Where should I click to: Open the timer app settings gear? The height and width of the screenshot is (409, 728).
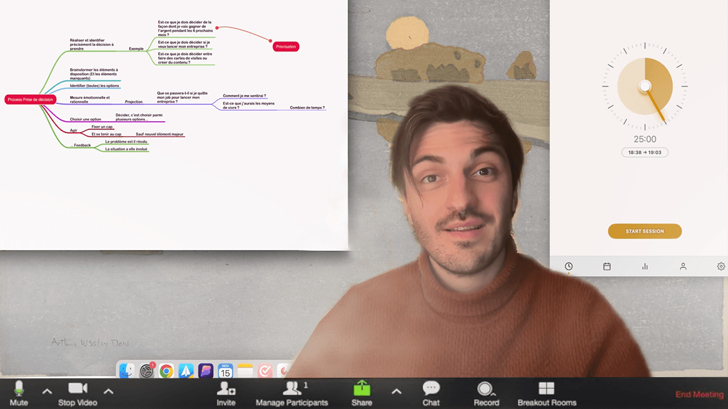[721, 266]
